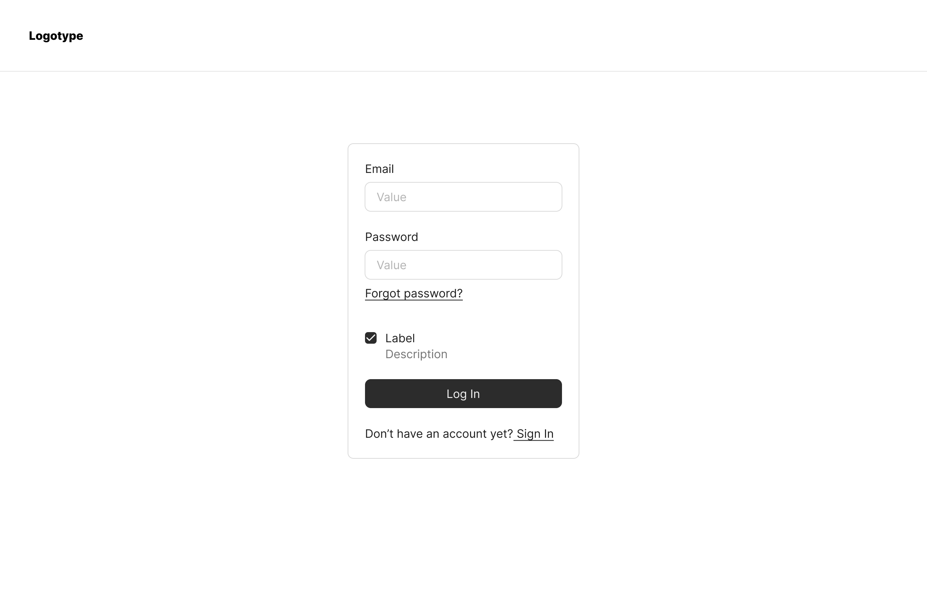This screenshot has height=602, width=927.
Task: Click the blank page area below the login card
Action: pos(463,529)
